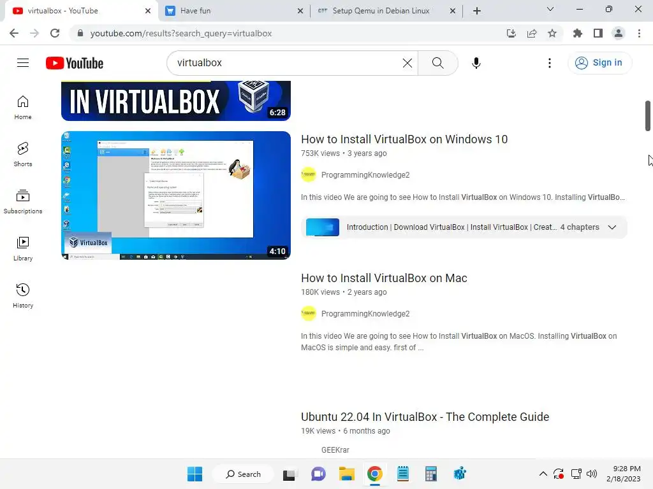Open Task View on the taskbar
The height and width of the screenshot is (489, 653).
point(289,474)
